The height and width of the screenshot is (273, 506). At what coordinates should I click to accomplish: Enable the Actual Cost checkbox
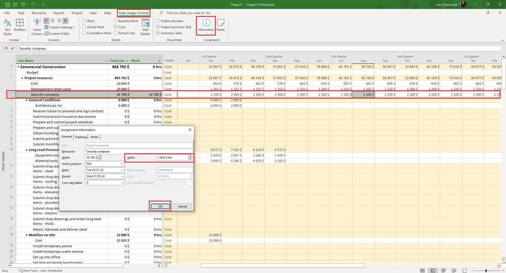point(116,33)
